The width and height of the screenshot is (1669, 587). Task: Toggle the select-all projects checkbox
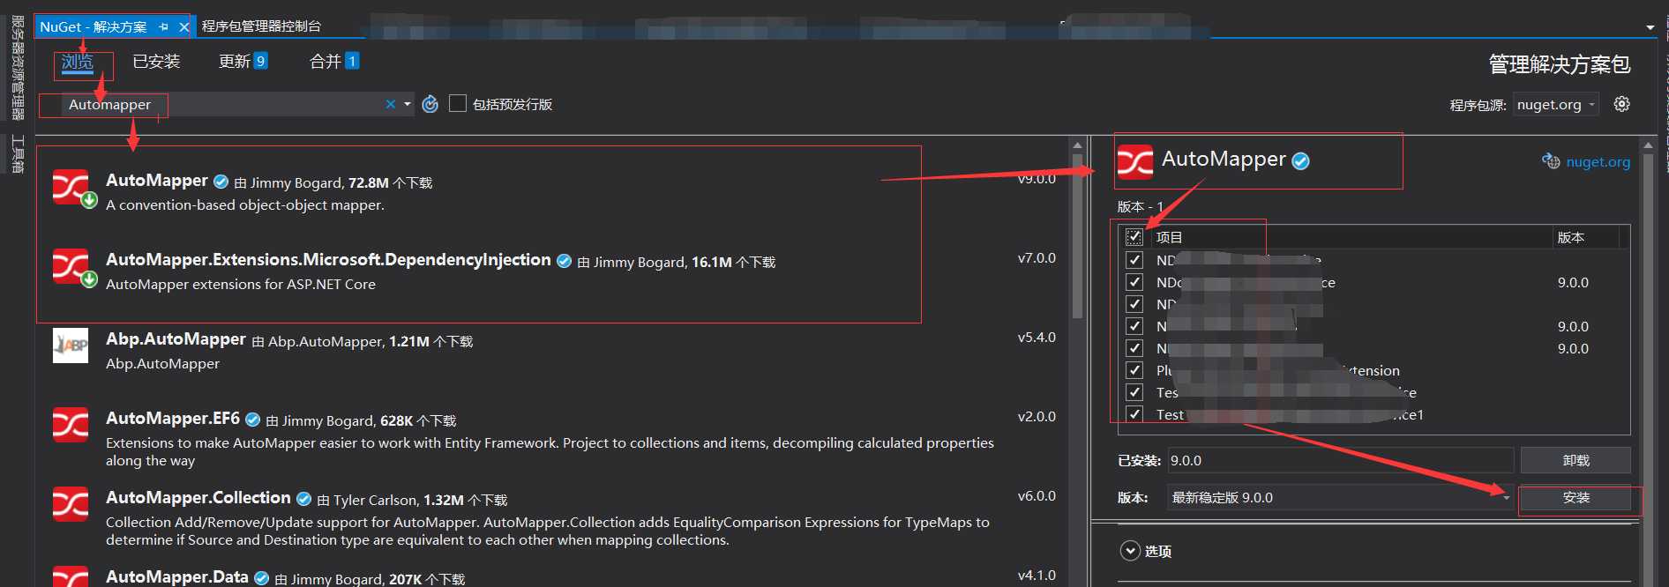click(1134, 237)
